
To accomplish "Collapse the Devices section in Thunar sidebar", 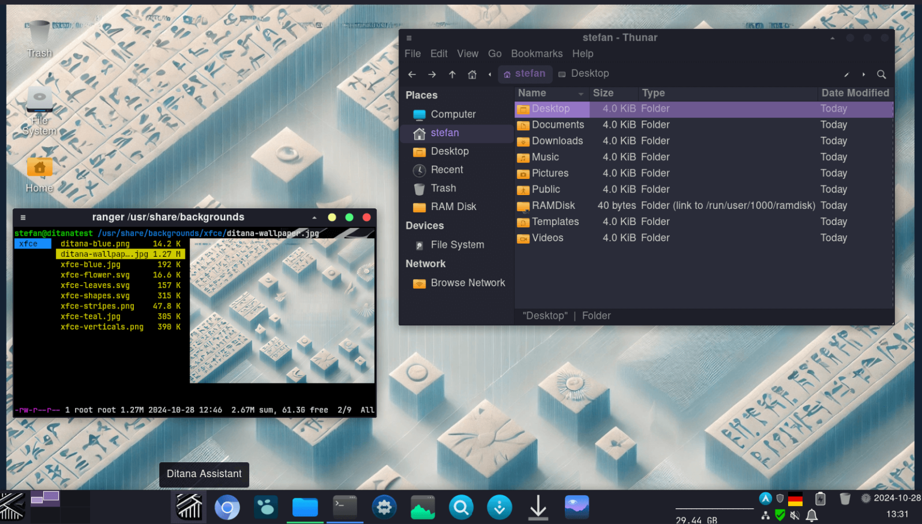I will tap(424, 226).
